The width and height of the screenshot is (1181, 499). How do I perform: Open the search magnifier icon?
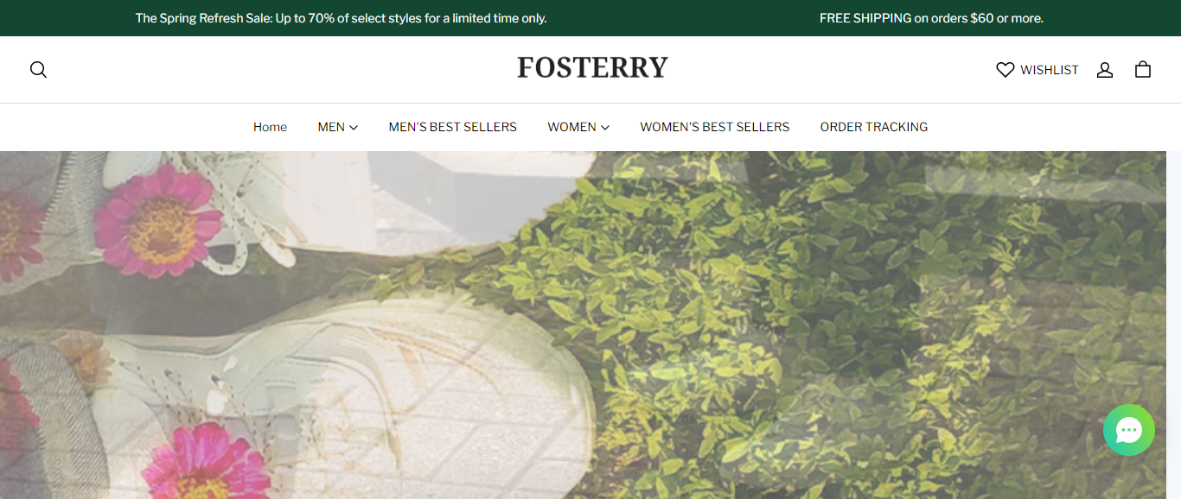click(38, 70)
